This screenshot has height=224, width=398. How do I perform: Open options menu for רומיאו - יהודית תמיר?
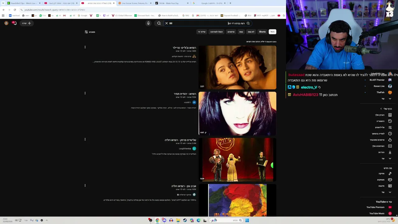(x=85, y=93)
